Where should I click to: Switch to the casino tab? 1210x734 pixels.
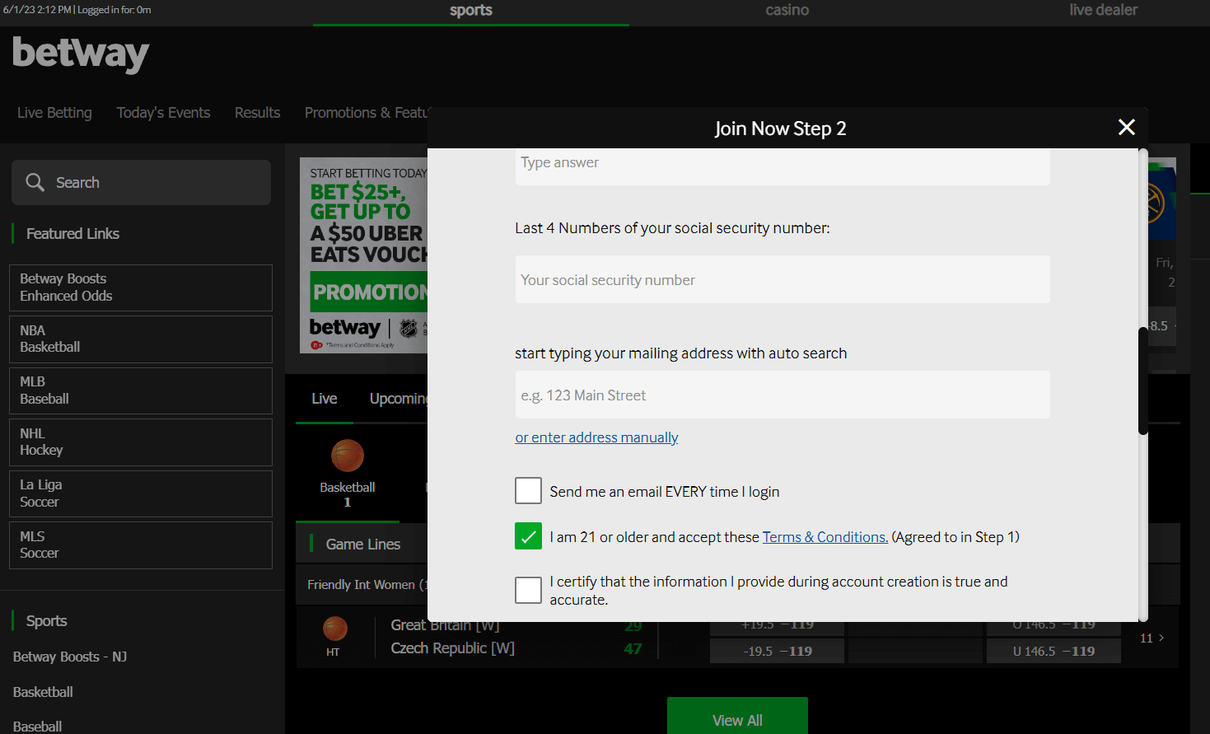click(x=787, y=11)
